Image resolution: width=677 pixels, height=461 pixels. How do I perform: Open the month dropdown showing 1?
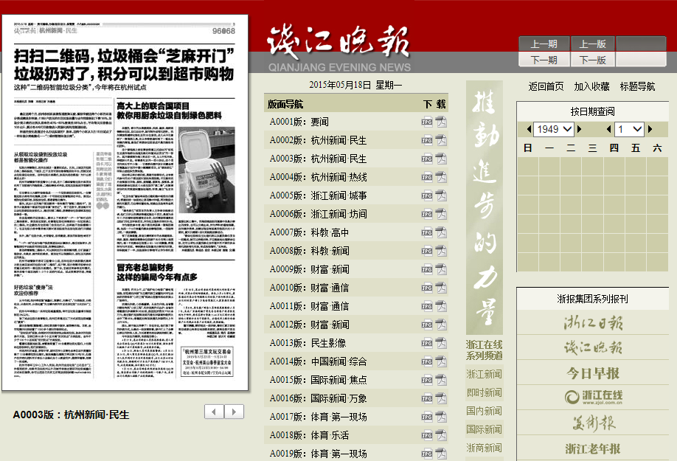pyautogui.click(x=630, y=129)
